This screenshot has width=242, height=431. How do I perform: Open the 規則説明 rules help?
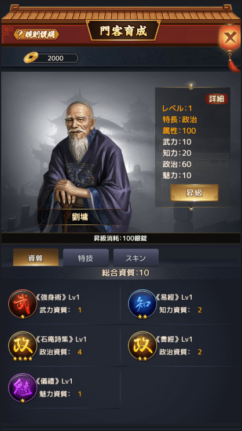(36, 35)
